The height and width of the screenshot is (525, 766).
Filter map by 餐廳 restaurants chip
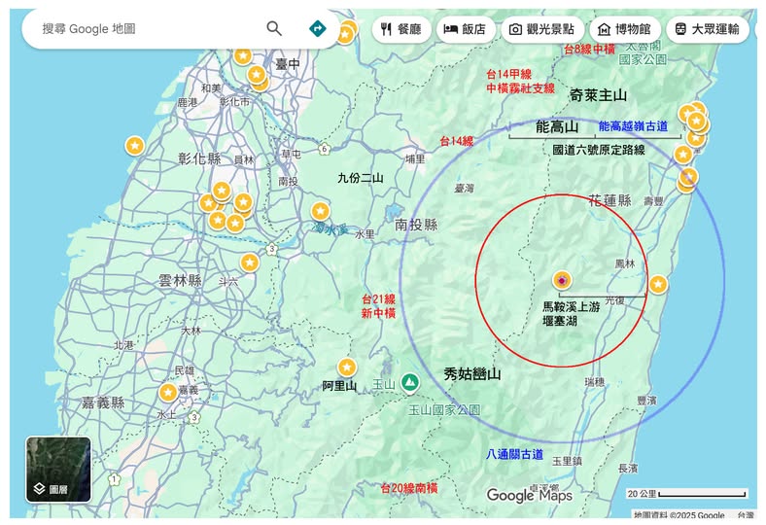tap(400, 29)
